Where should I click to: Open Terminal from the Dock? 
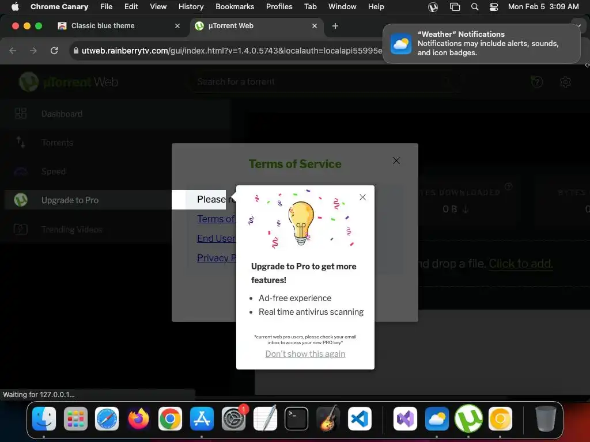click(x=297, y=419)
